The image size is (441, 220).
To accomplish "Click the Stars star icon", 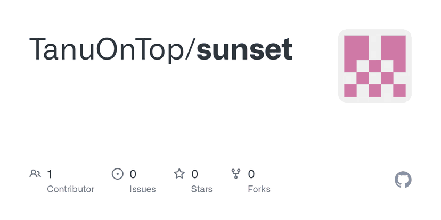I will [179, 174].
